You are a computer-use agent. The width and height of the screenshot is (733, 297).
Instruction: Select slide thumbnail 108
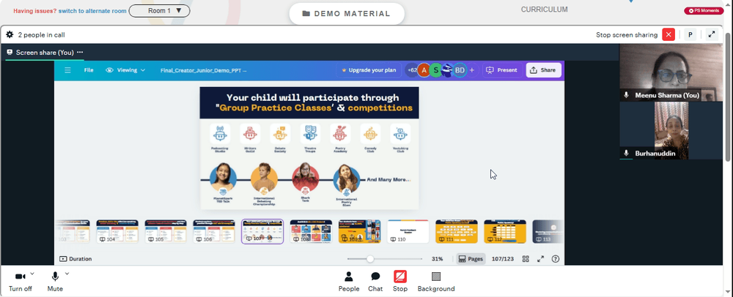click(311, 231)
